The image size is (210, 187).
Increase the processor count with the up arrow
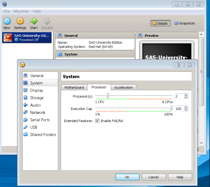tap(186, 95)
